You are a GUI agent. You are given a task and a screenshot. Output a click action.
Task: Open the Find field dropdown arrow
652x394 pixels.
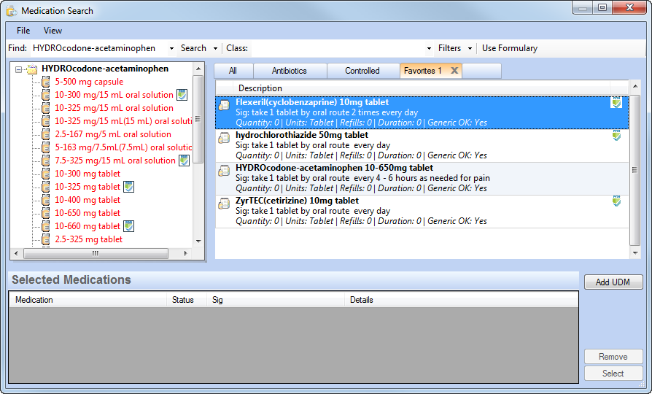[x=171, y=48]
